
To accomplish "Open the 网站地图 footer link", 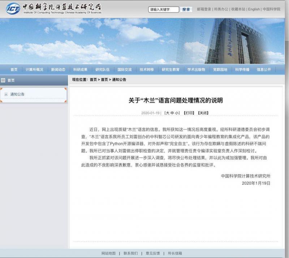I will point(109,253).
